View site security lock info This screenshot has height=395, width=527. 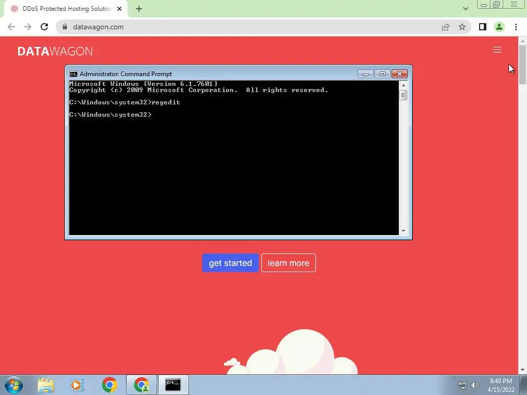pyautogui.click(x=65, y=27)
